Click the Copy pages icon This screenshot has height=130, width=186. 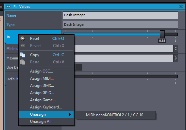pos(23,55)
